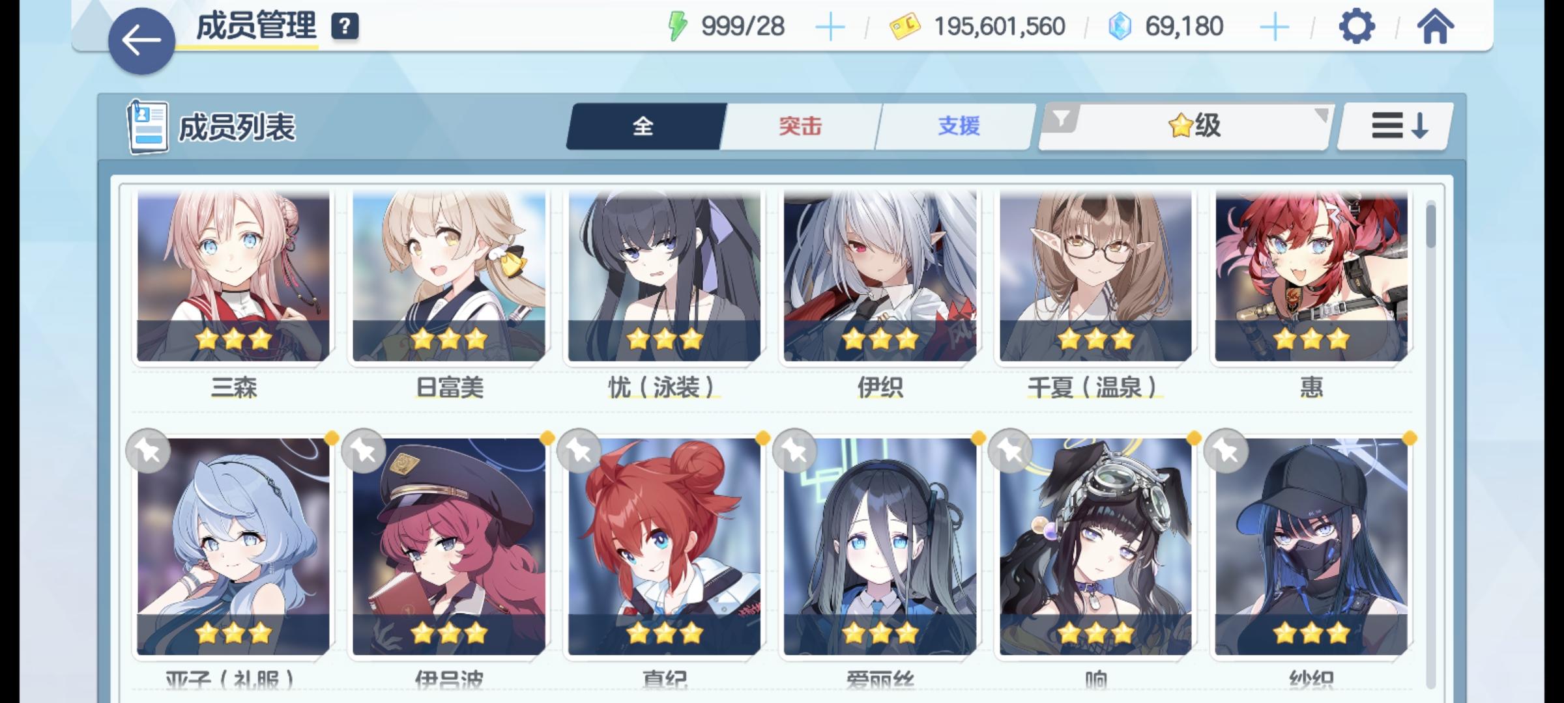Open help question mark beside 成员管理

click(x=345, y=27)
